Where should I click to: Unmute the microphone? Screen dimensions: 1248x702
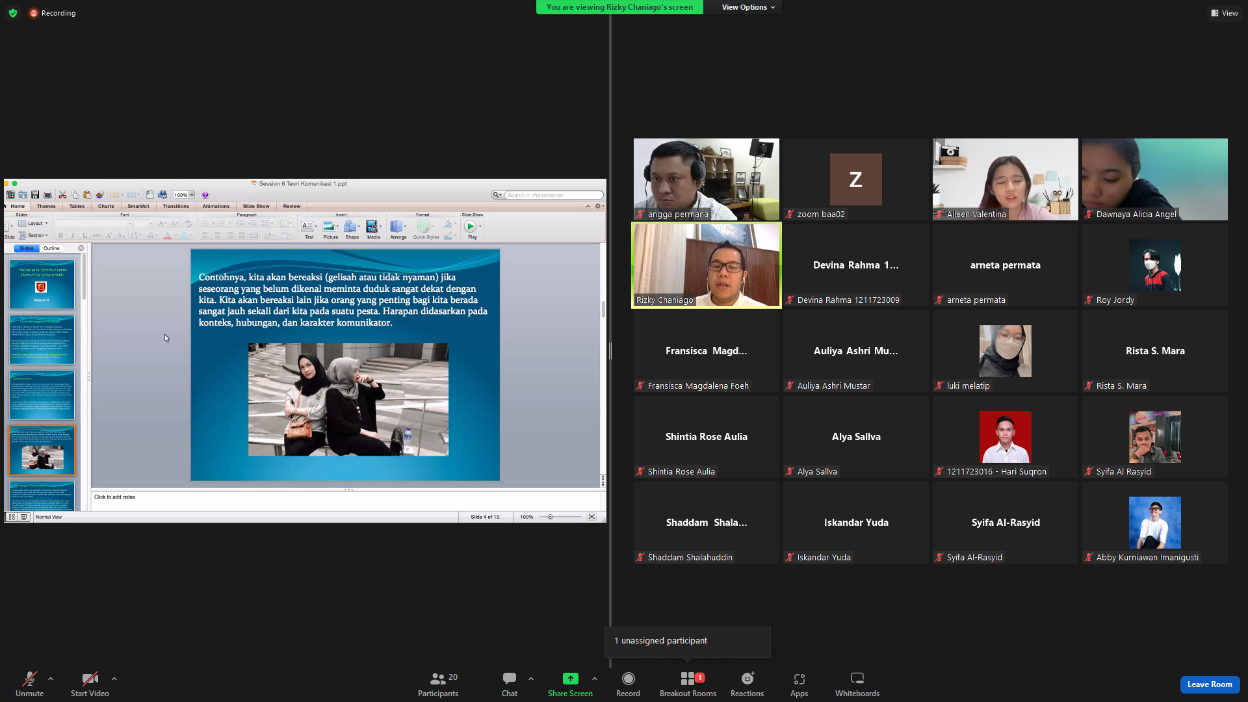29,684
